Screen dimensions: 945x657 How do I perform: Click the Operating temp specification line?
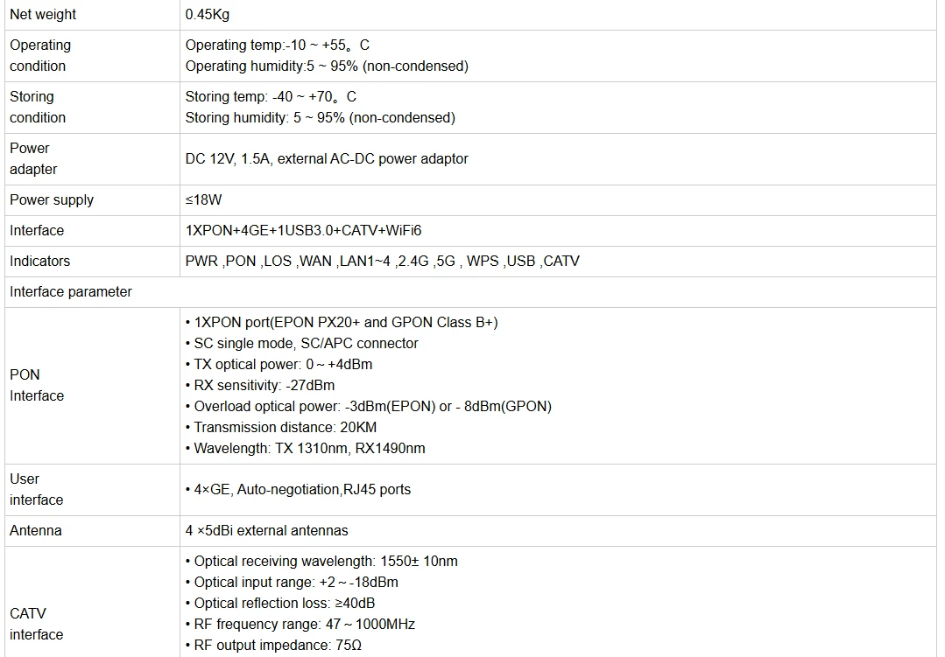pos(278,45)
